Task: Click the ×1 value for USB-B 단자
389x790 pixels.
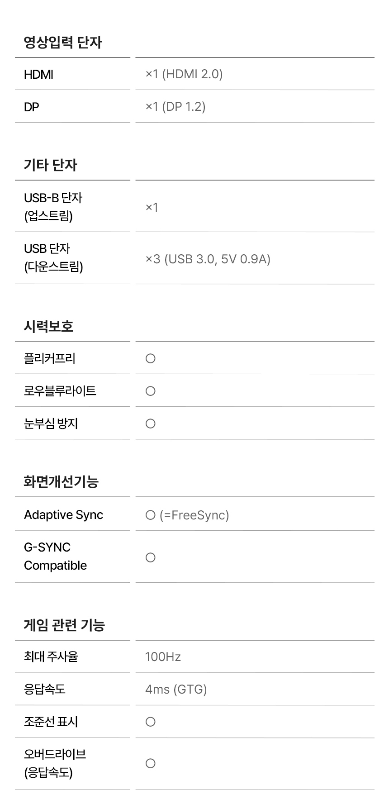Action: (x=152, y=208)
